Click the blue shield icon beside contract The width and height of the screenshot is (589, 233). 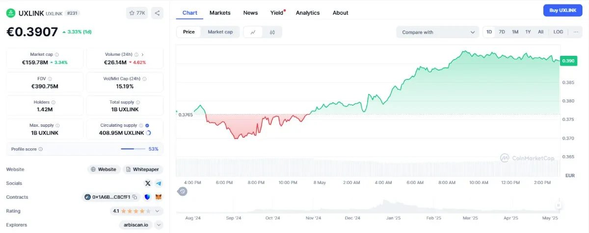point(148,197)
